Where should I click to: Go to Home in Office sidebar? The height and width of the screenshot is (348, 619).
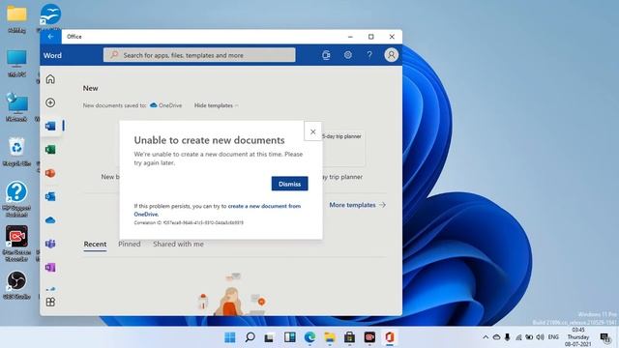[x=50, y=79]
